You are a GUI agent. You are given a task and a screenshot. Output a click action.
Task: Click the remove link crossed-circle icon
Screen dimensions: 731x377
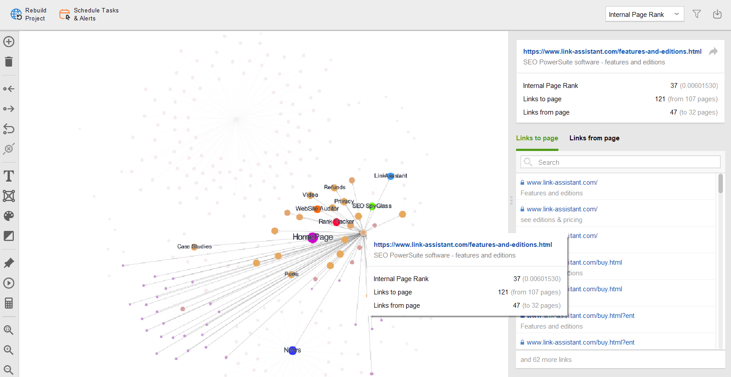click(9, 149)
